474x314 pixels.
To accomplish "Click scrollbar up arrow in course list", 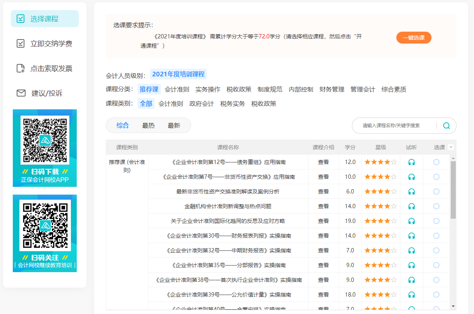I will 453,158.
